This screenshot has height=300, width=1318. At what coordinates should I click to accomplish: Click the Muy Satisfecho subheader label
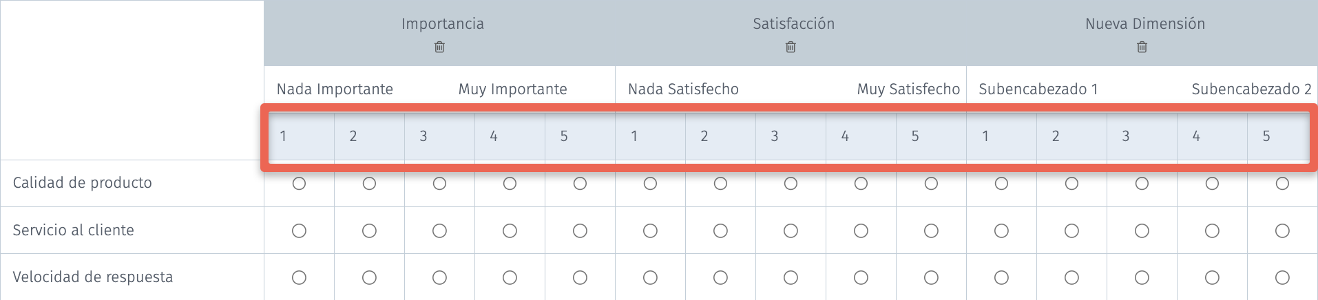(908, 89)
